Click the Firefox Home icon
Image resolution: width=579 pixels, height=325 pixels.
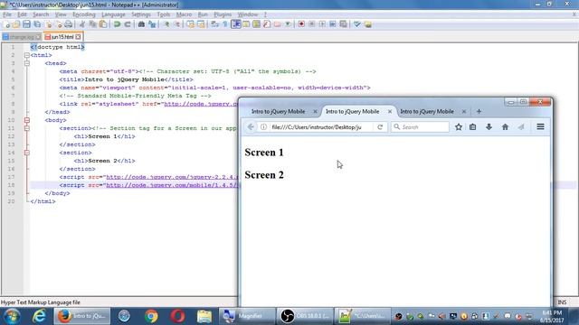tap(505, 126)
